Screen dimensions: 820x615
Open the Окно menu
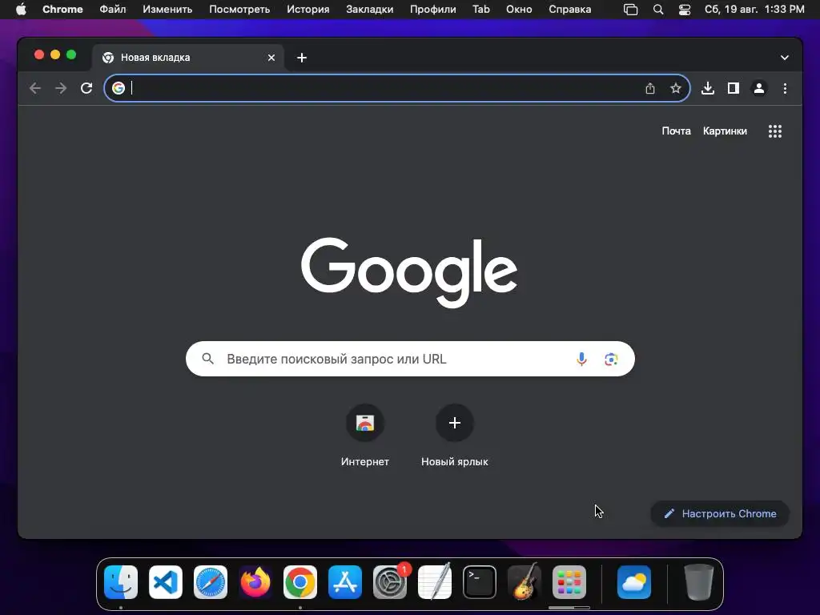pyautogui.click(x=519, y=10)
